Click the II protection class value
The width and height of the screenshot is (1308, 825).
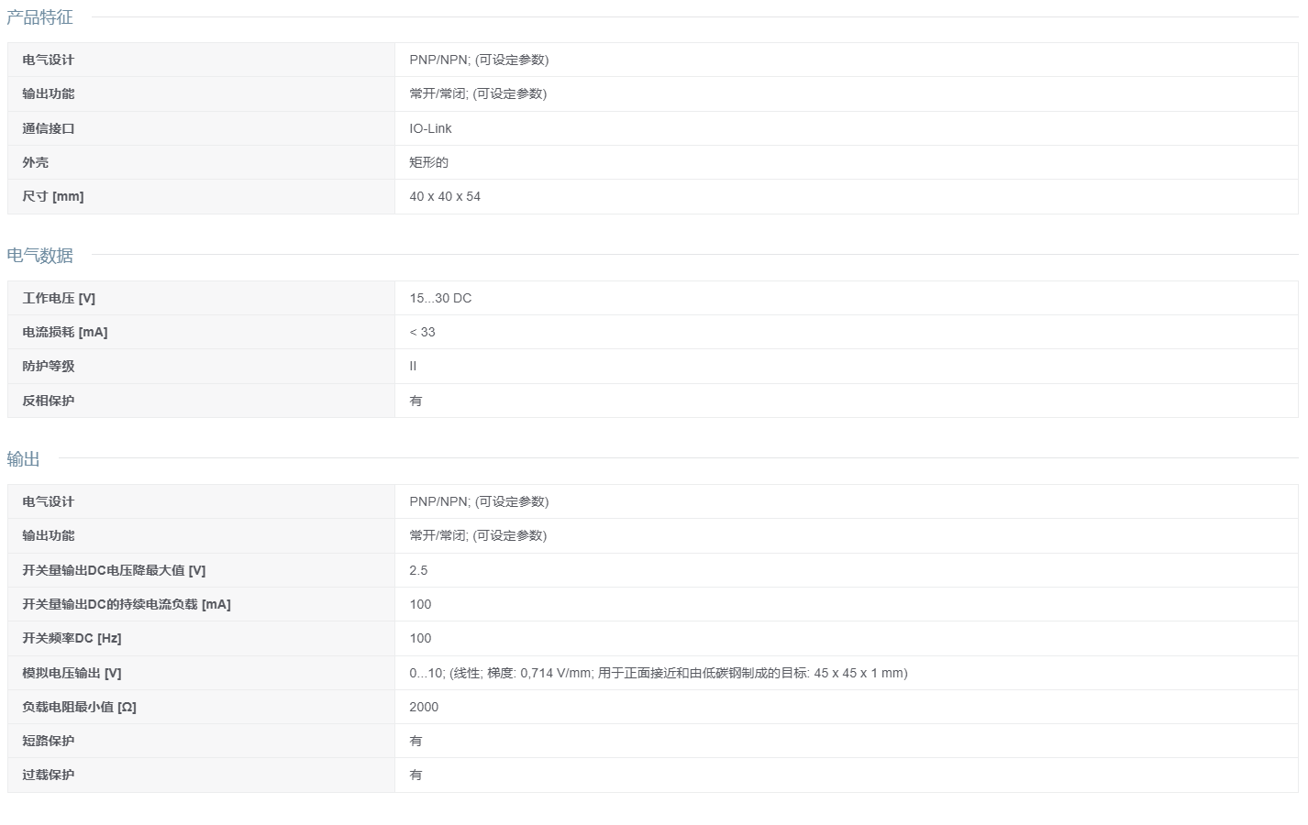coord(413,366)
